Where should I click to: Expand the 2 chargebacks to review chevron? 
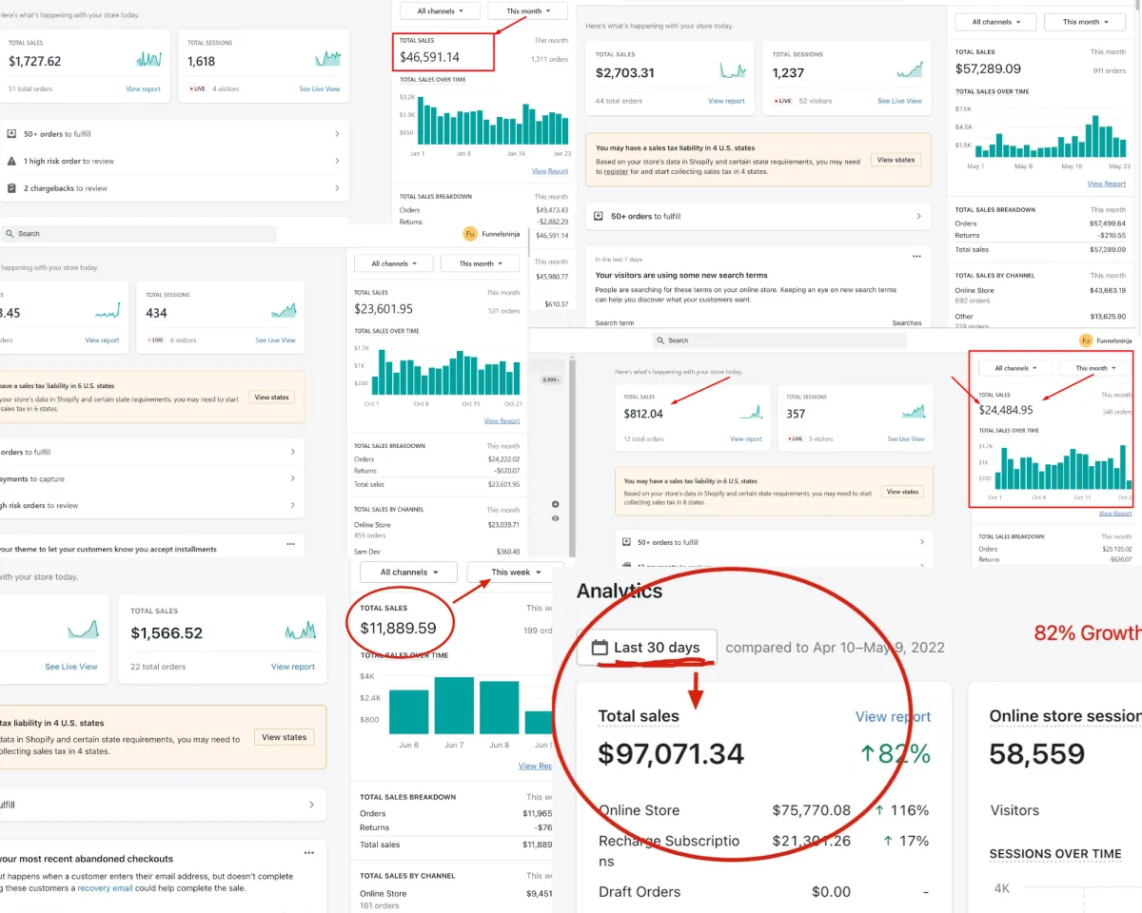337,188
